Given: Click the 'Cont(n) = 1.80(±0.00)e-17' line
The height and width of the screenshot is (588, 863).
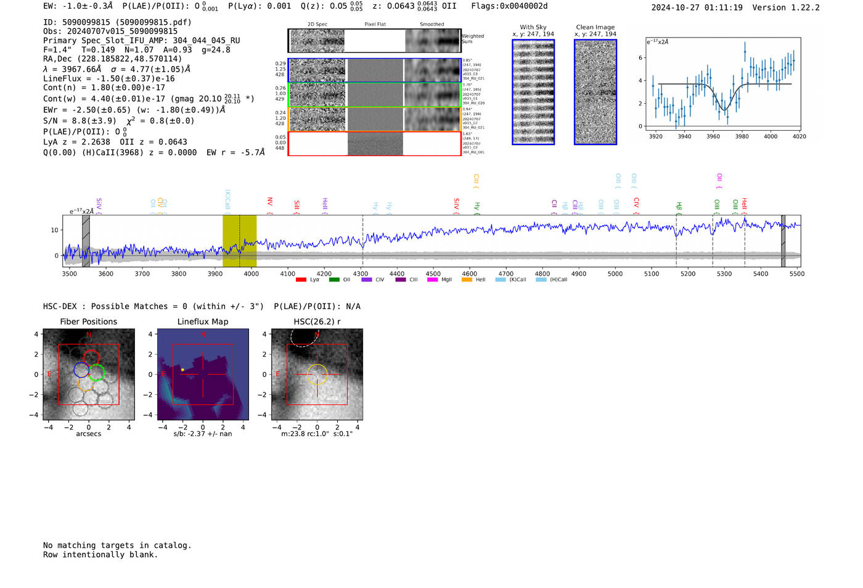Looking at the screenshot, I should point(104,88).
